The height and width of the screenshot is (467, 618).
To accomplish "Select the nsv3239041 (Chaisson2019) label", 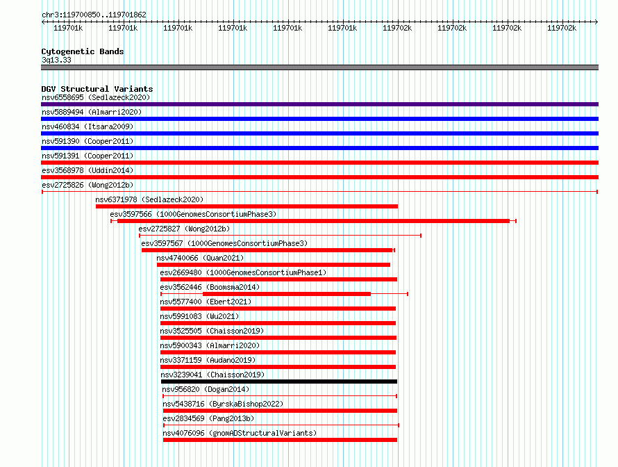I will [x=213, y=375].
